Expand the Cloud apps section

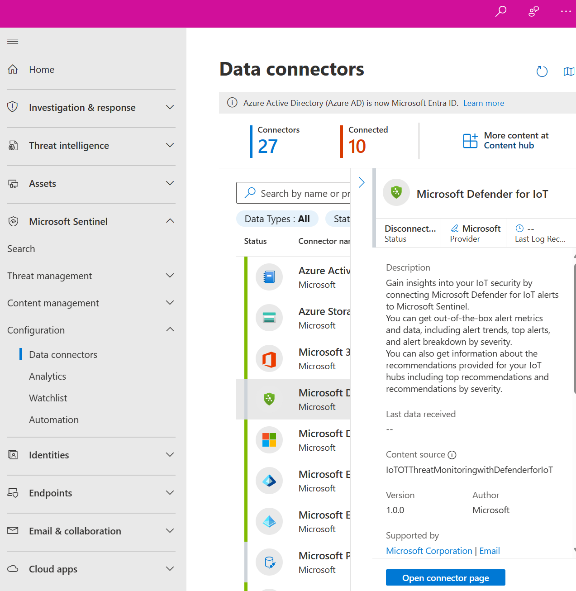point(170,569)
